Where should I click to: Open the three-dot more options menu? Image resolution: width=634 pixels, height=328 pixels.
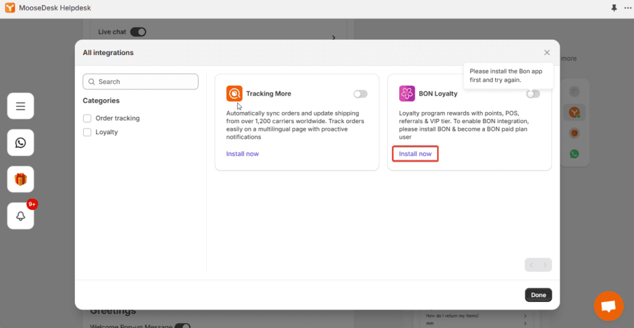coord(628,8)
